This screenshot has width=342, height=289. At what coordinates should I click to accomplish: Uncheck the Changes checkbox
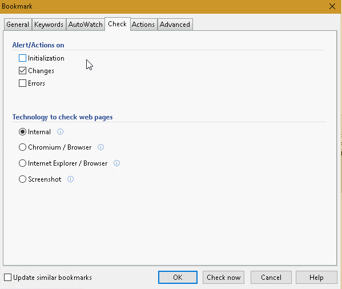coord(22,71)
